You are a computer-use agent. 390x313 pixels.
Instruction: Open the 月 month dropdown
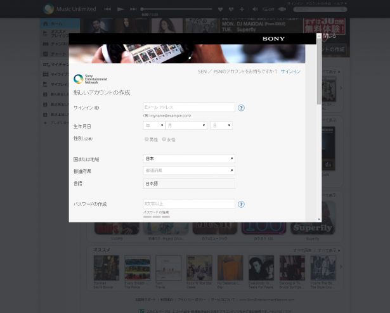186,125
